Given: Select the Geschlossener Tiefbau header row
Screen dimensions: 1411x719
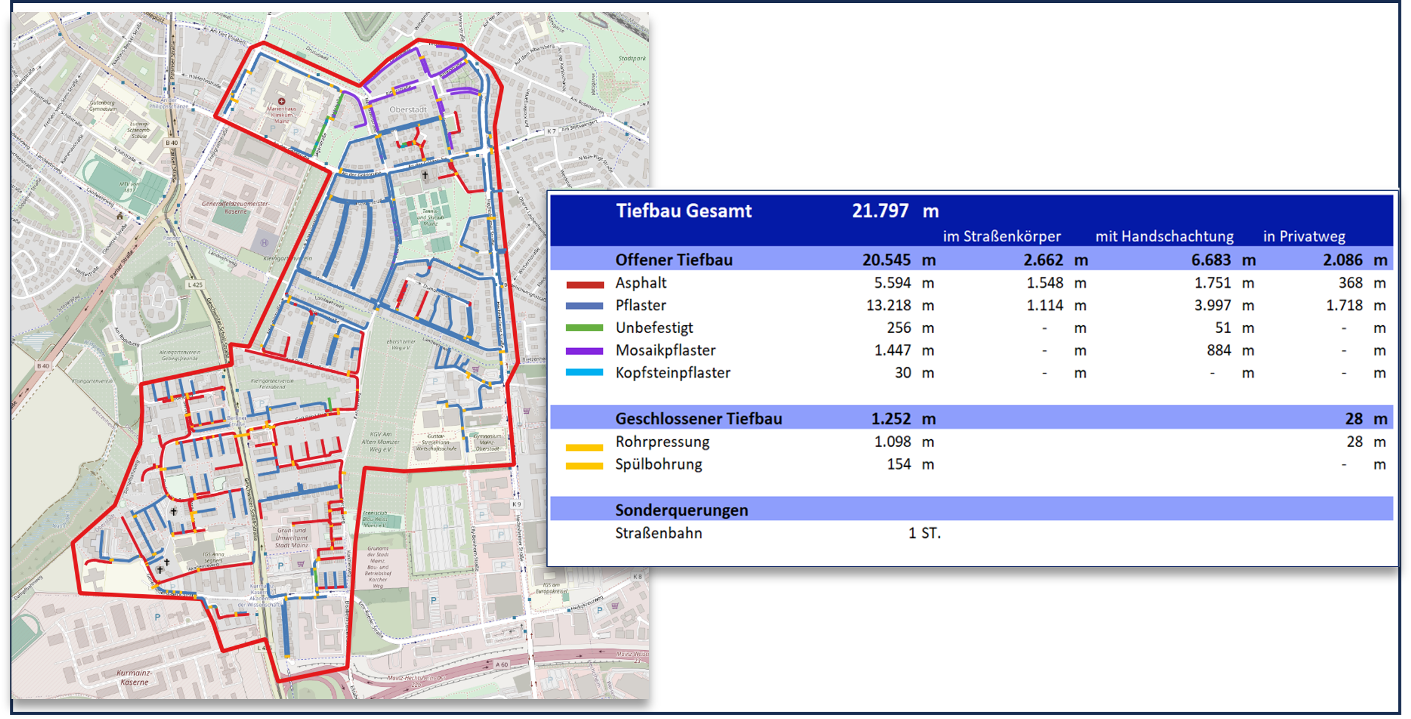Looking at the screenshot, I should [698, 419].
